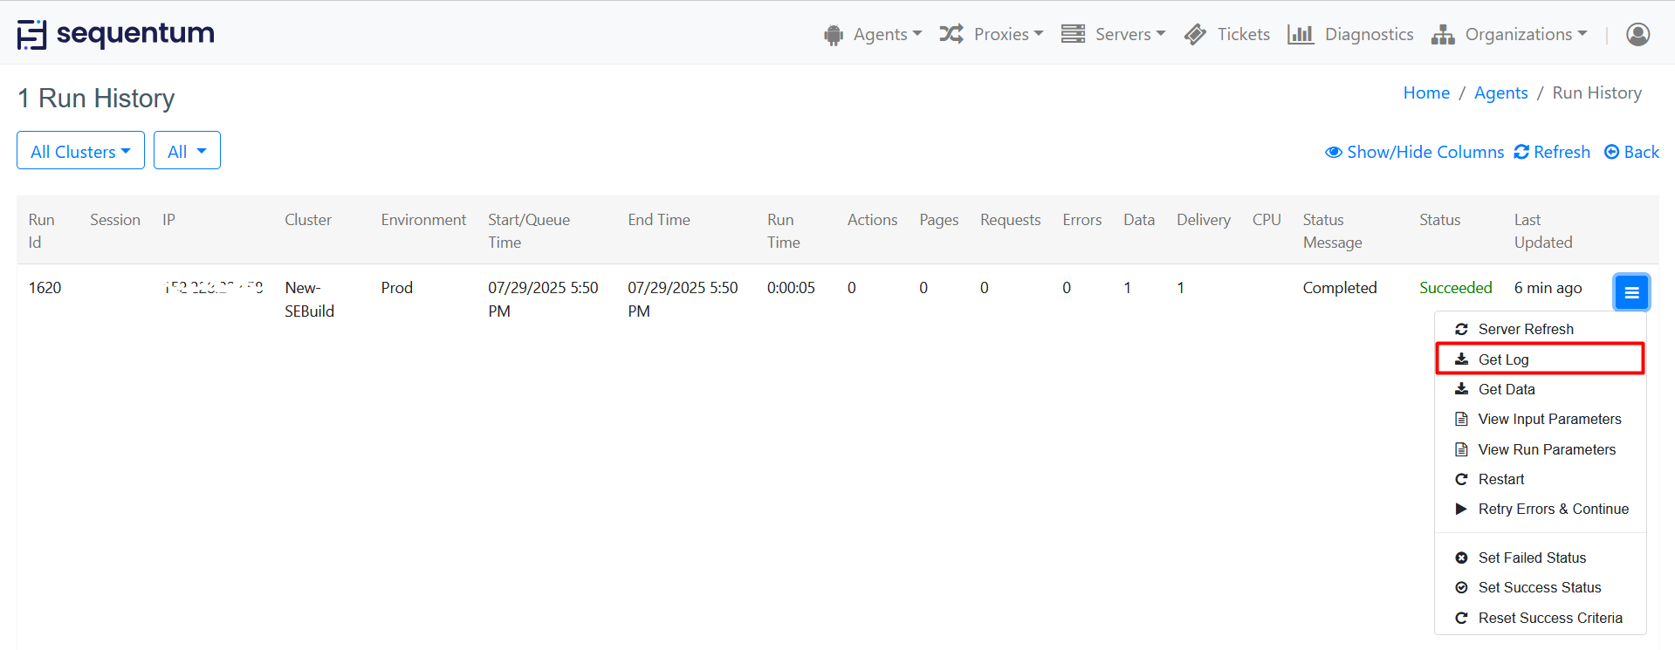Screen dimensions: 1675x650
Task: Open the All filter dropdown
Action: [187, 151]
